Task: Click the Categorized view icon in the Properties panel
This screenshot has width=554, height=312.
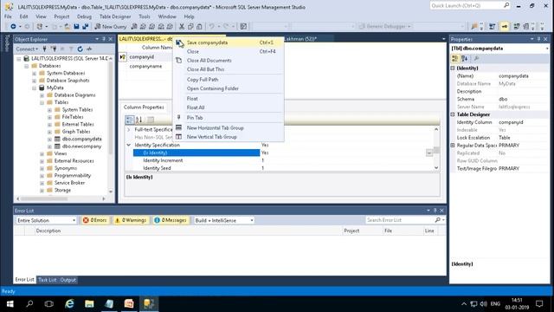Action: tap(455, 58)
